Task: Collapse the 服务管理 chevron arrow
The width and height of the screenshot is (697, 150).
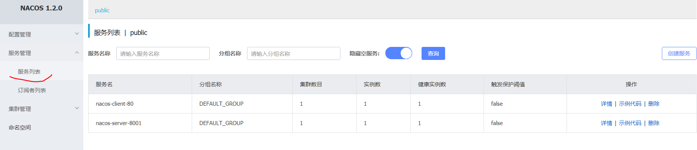Action: pos(77,52)
